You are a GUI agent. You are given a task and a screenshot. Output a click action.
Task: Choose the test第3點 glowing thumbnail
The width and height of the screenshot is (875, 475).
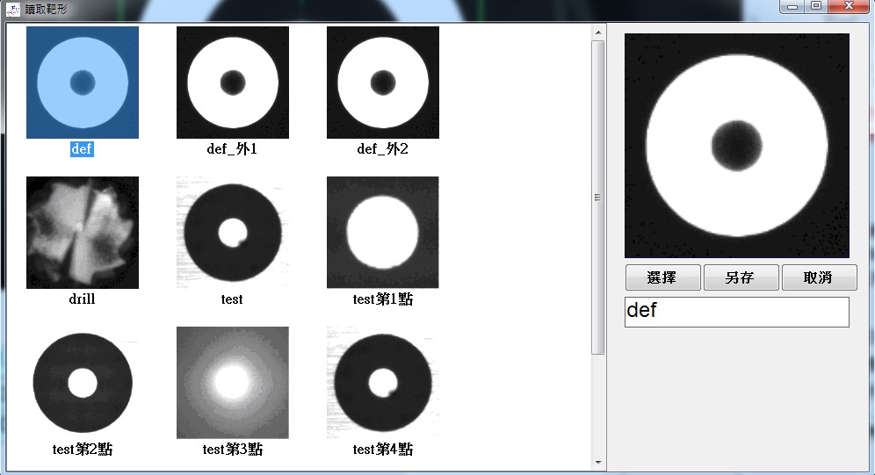(x=233, y=383)
